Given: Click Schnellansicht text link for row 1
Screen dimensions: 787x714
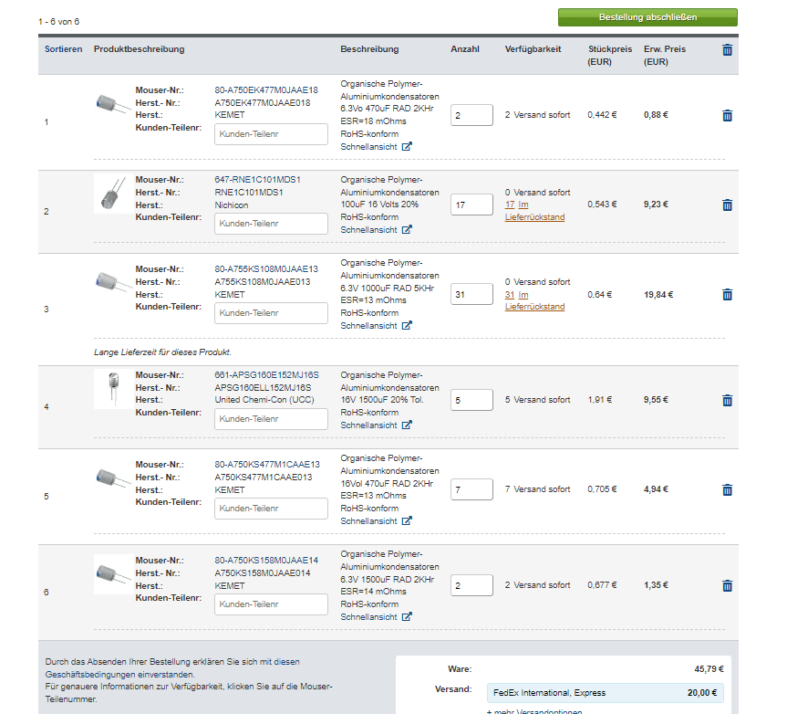Looking at the screenshot, I should point(368,147).
